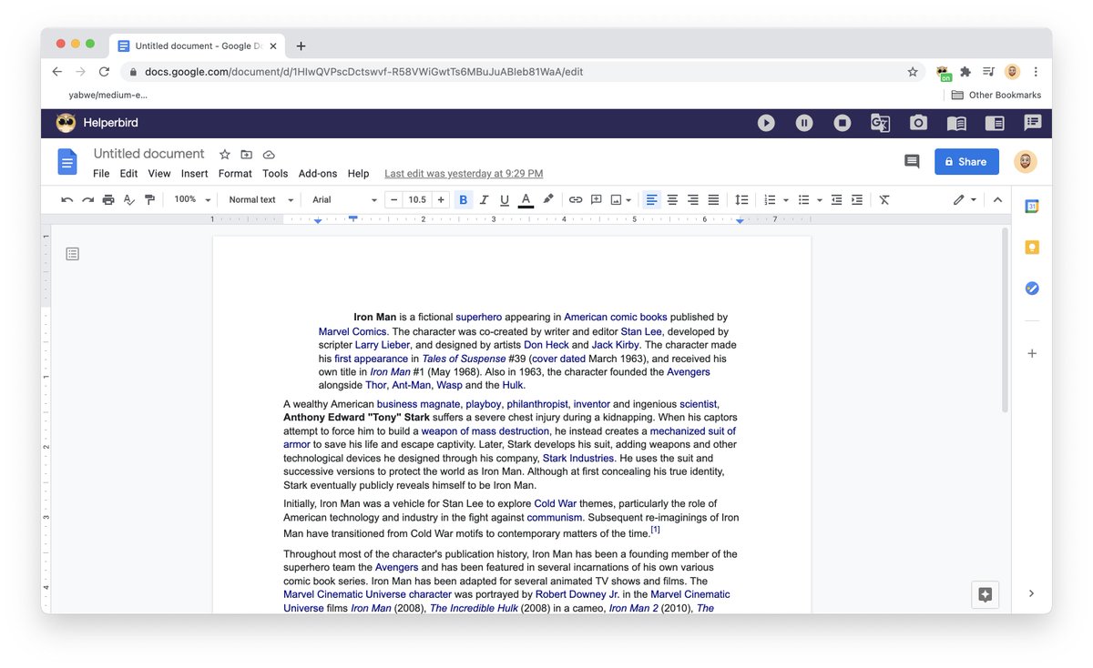
Task: Go to Docs home icon
Action: tap(67, 162)
